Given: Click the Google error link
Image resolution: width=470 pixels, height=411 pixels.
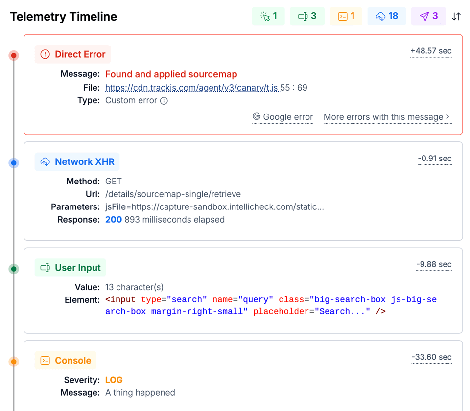Looking at the screenshot, I should [282, 117].
